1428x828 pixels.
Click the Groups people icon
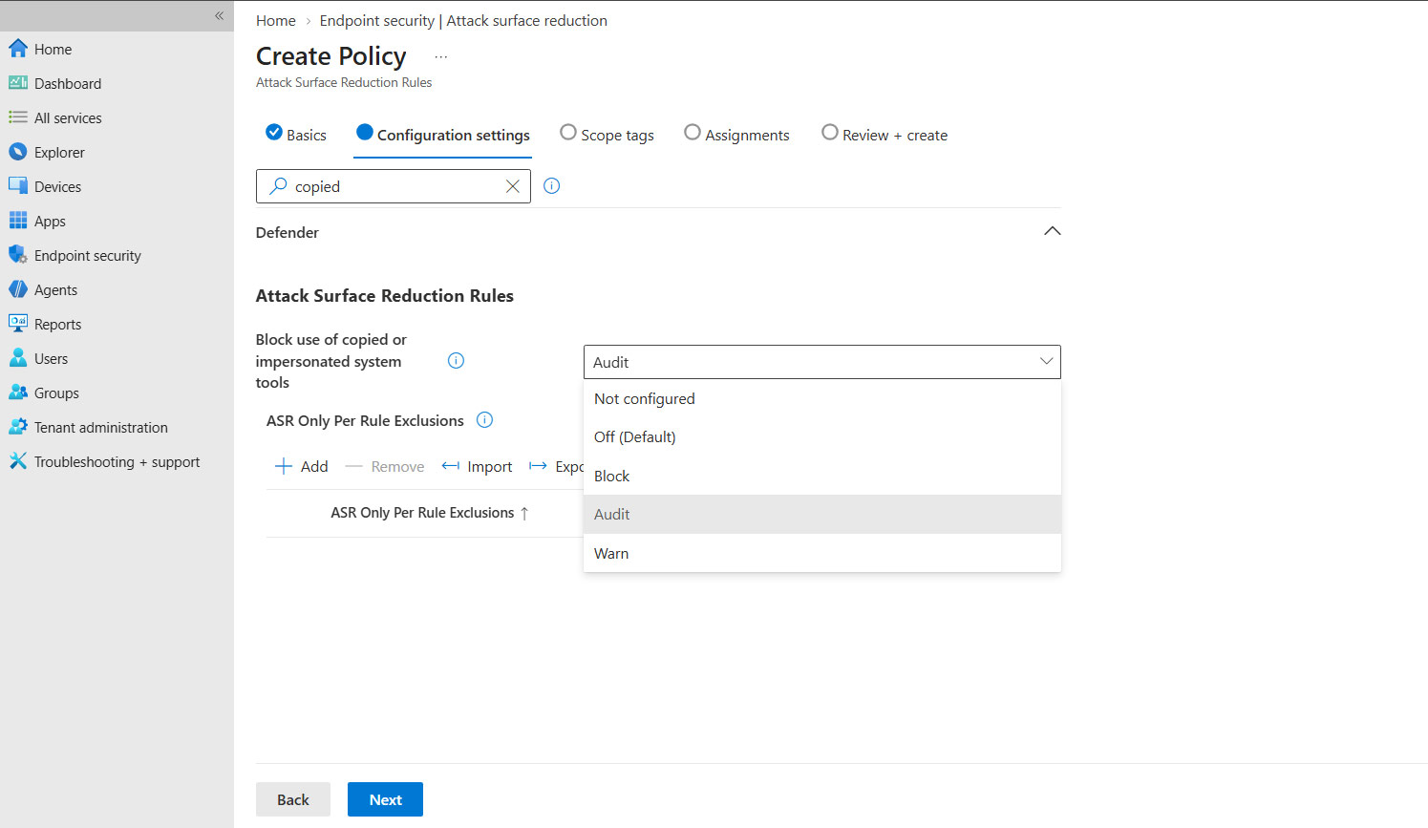[18, 393]
